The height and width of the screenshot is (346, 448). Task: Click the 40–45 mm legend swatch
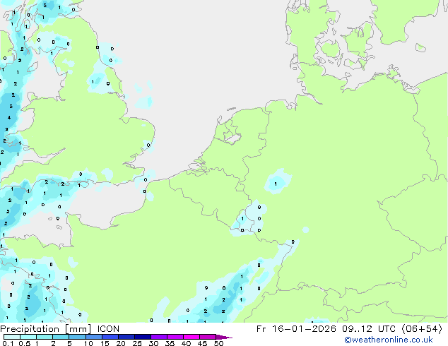(x=191, y=337)
